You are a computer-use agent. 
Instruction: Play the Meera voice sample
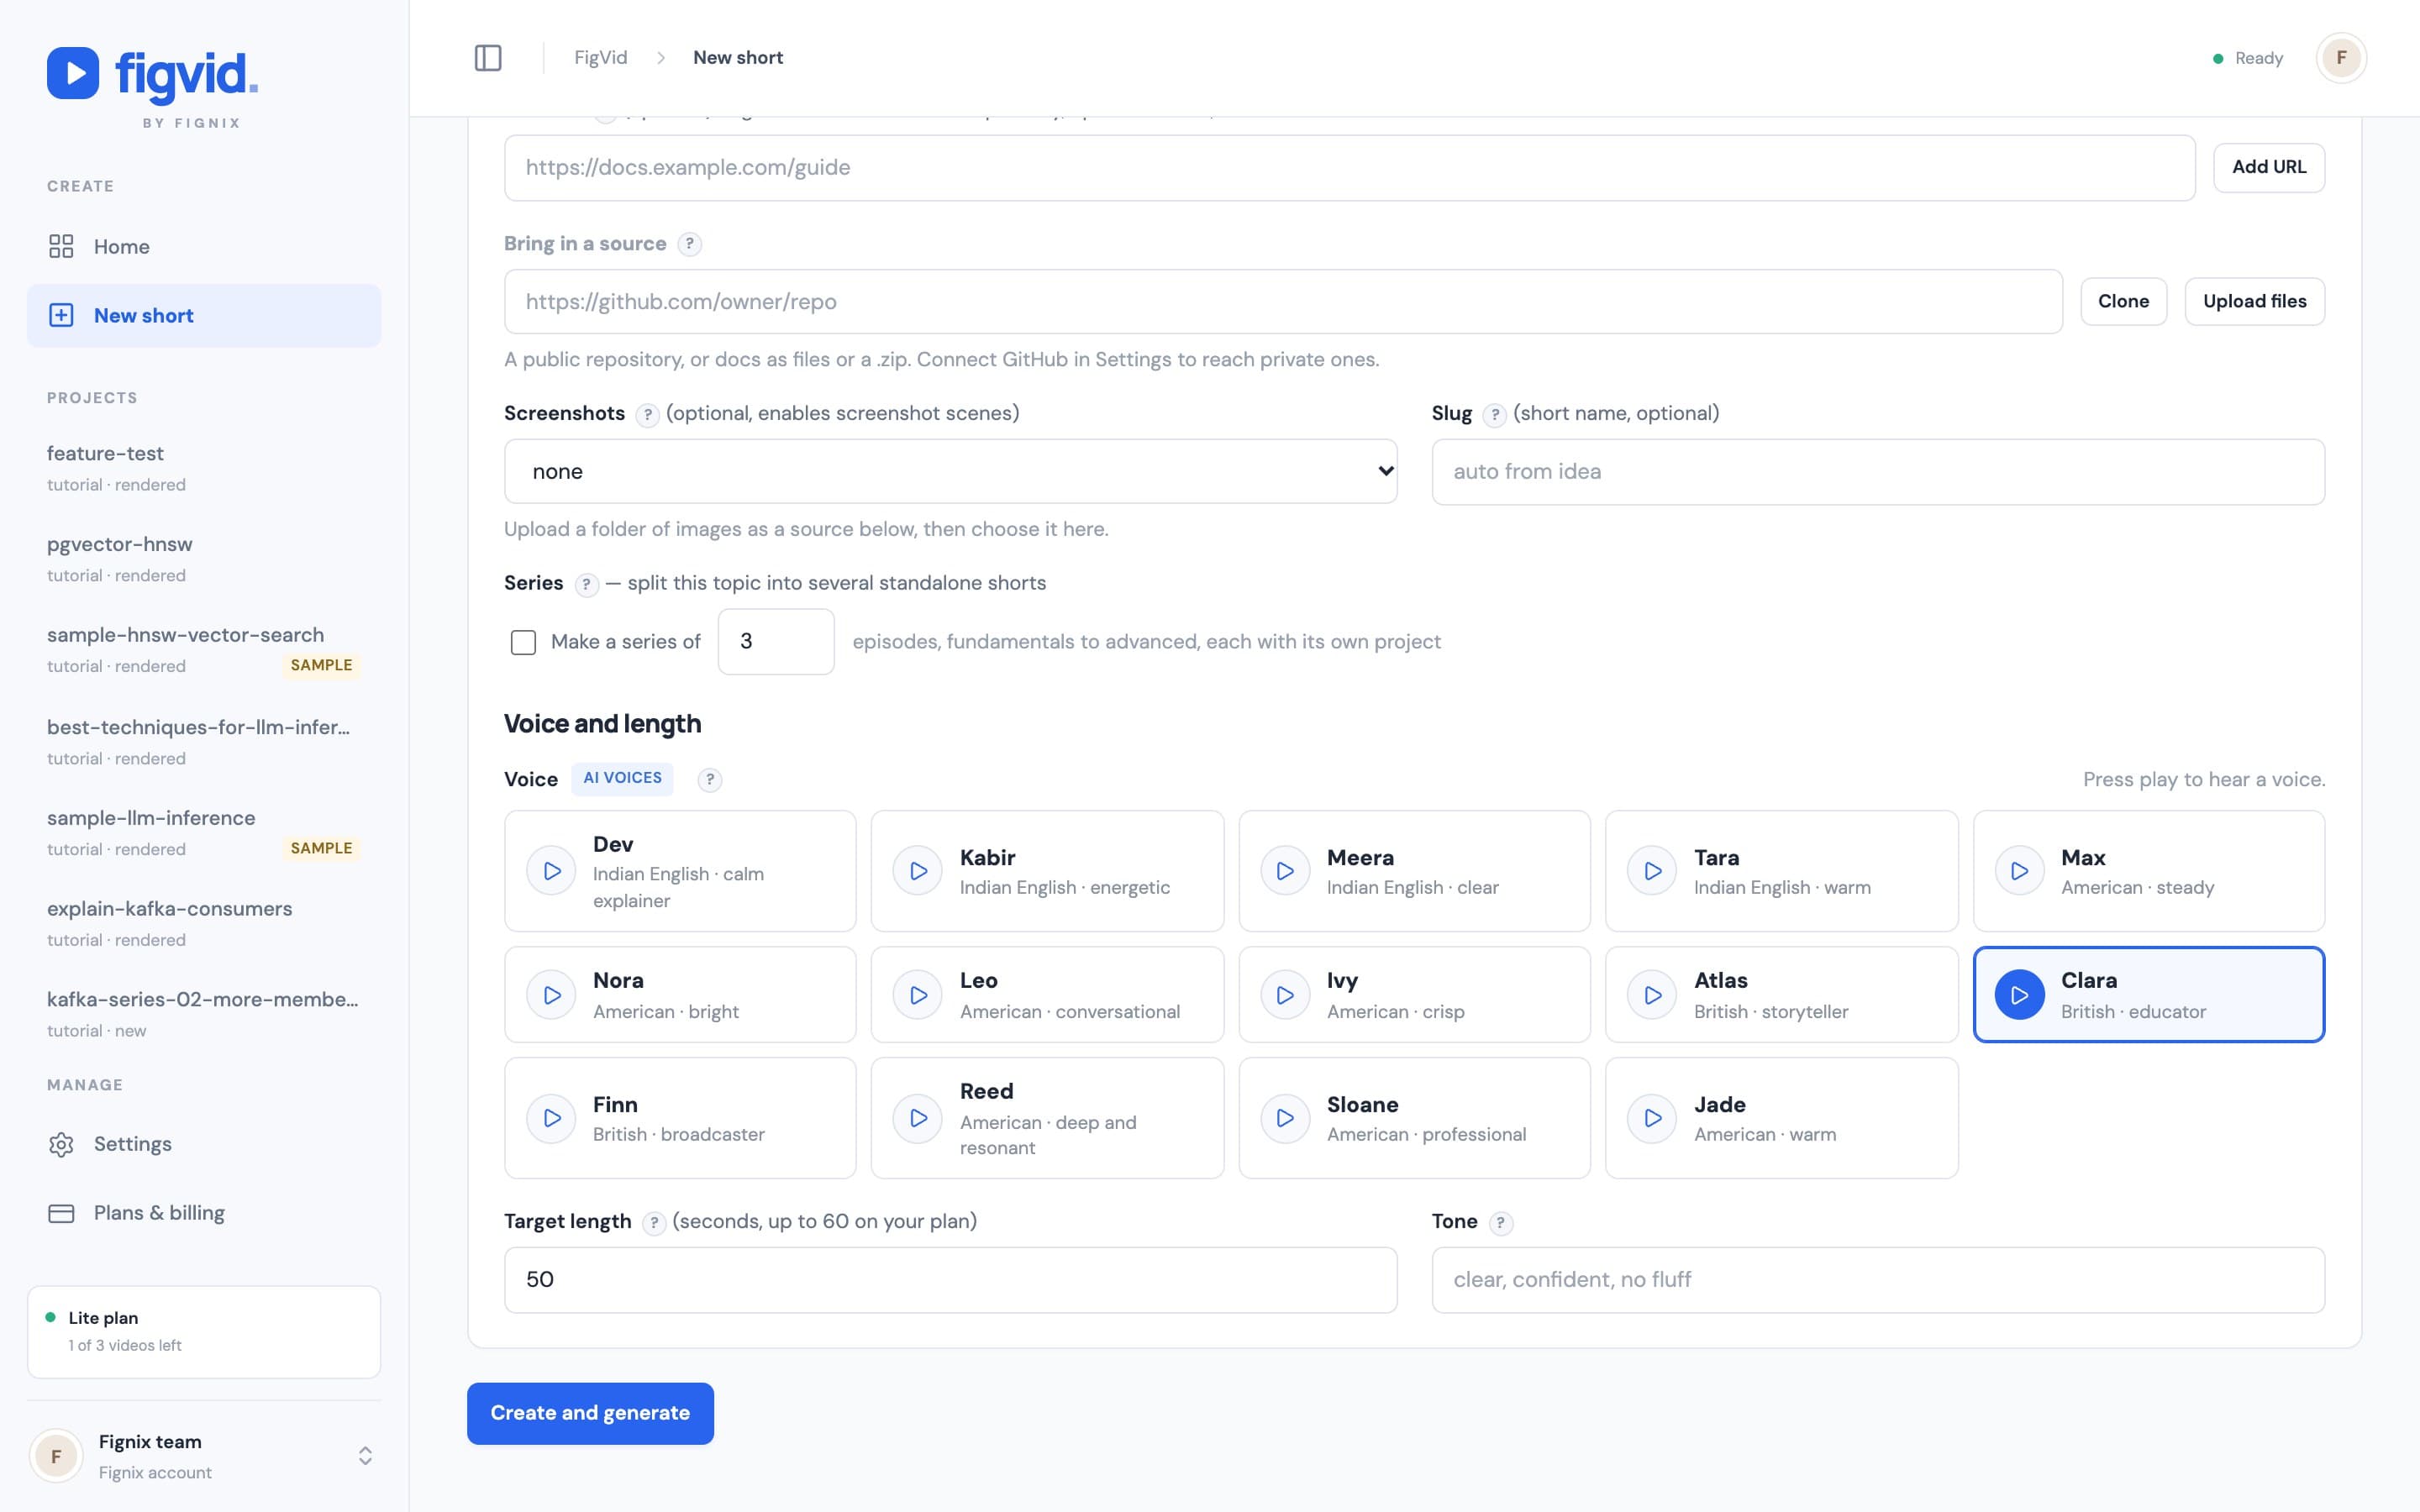(1285, 871)
